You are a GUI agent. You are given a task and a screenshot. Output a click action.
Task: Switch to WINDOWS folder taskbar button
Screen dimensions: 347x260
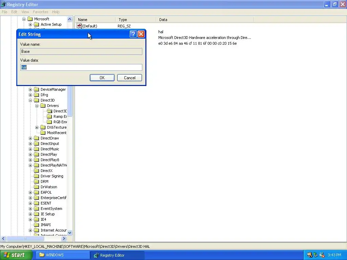tap(62, 255)
